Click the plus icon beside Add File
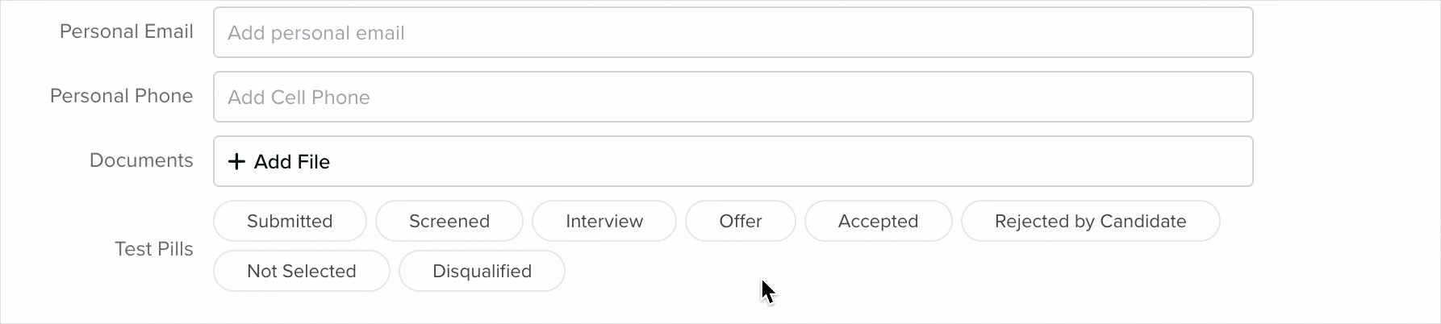The height and width of the screenshot is (324, 1441). 236,161
